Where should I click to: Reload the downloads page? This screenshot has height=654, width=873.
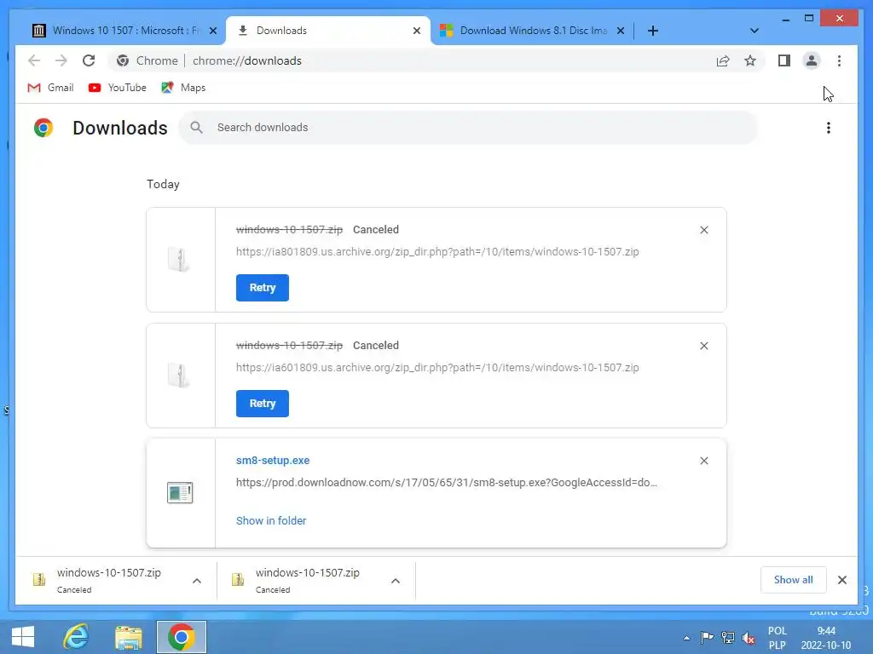click(x=89, y=60)
